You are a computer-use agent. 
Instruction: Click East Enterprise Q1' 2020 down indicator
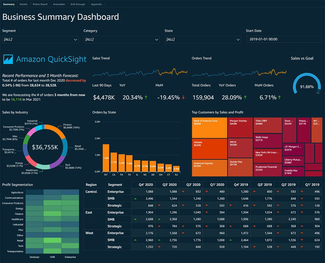[207, 212]
